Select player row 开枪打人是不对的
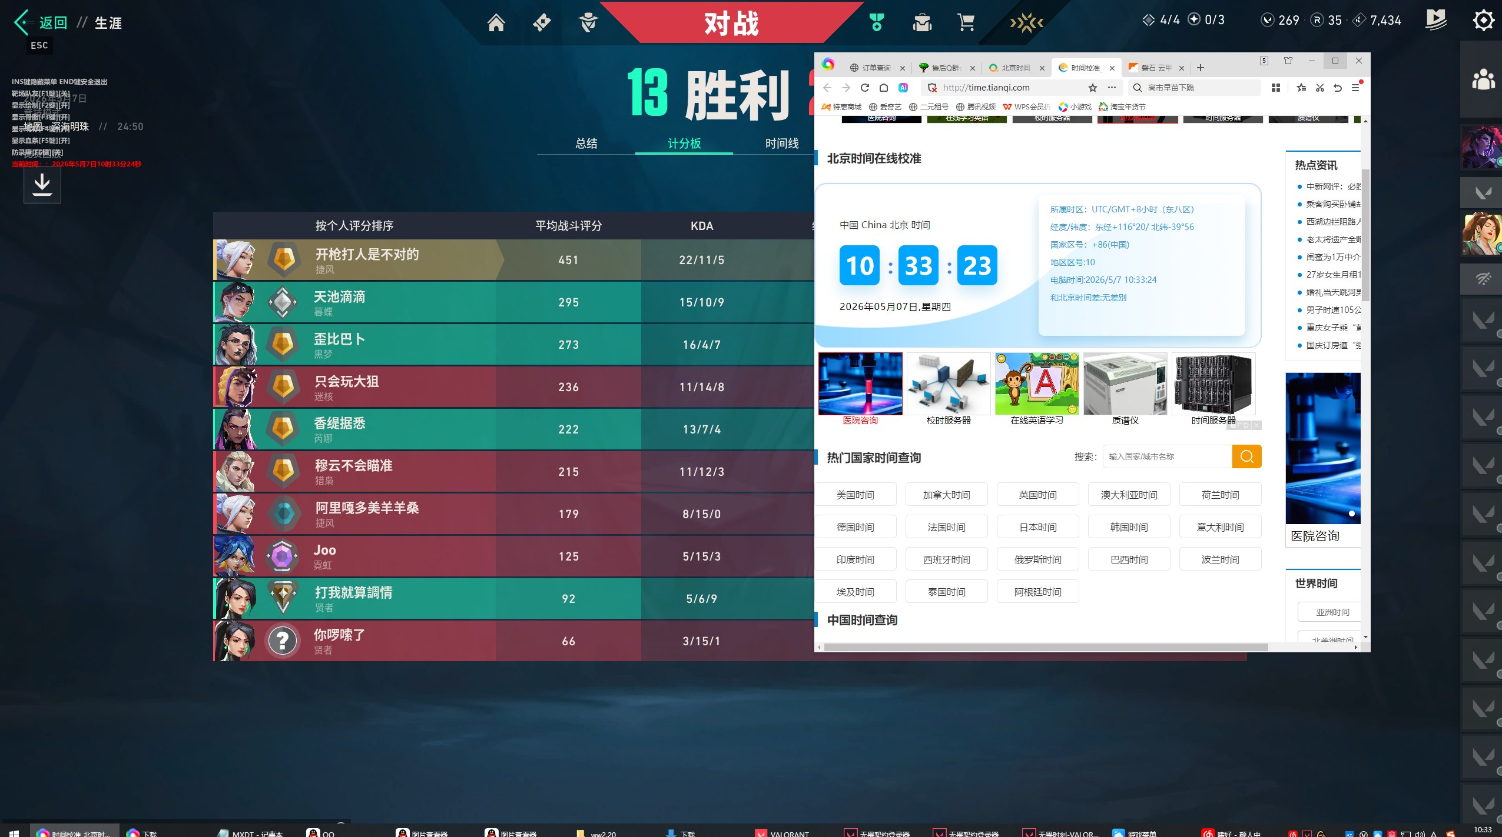This screenshot has height=837, width=1502. coord(513,260)
